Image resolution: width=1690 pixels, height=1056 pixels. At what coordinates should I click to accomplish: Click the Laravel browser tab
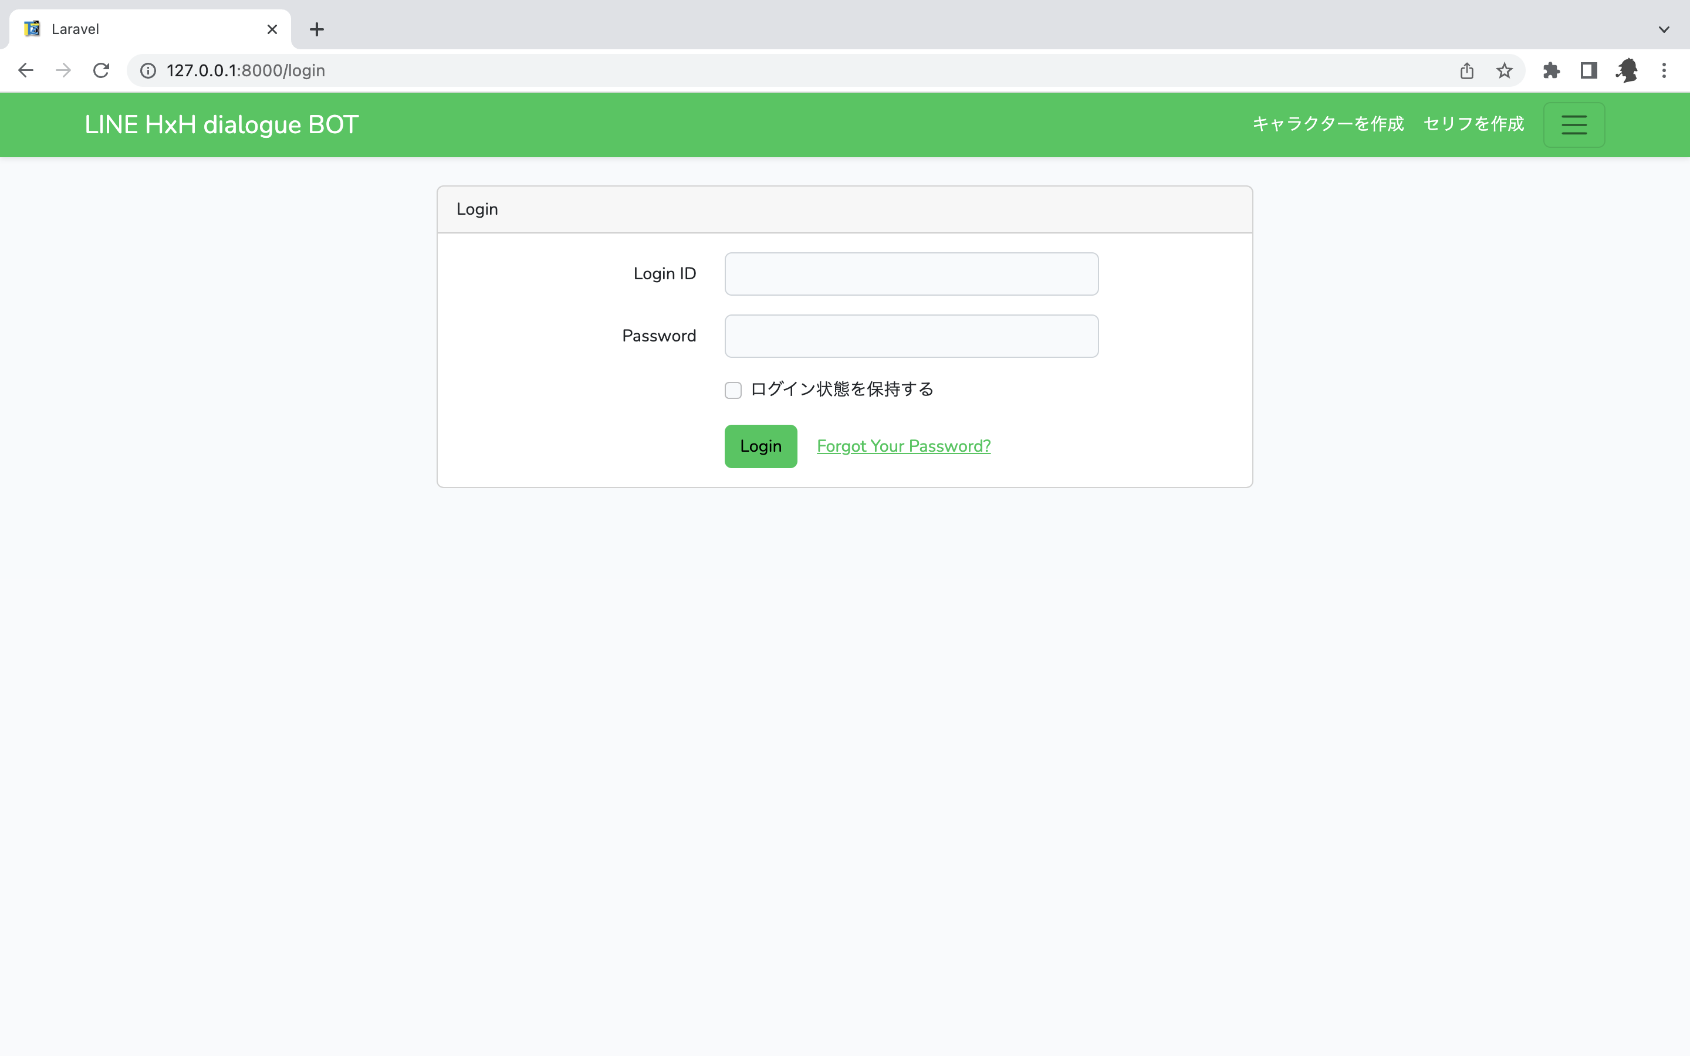tap(126, 29)
